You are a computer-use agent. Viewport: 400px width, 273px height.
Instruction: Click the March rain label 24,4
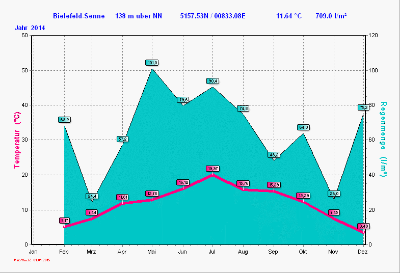coord(92,196)
